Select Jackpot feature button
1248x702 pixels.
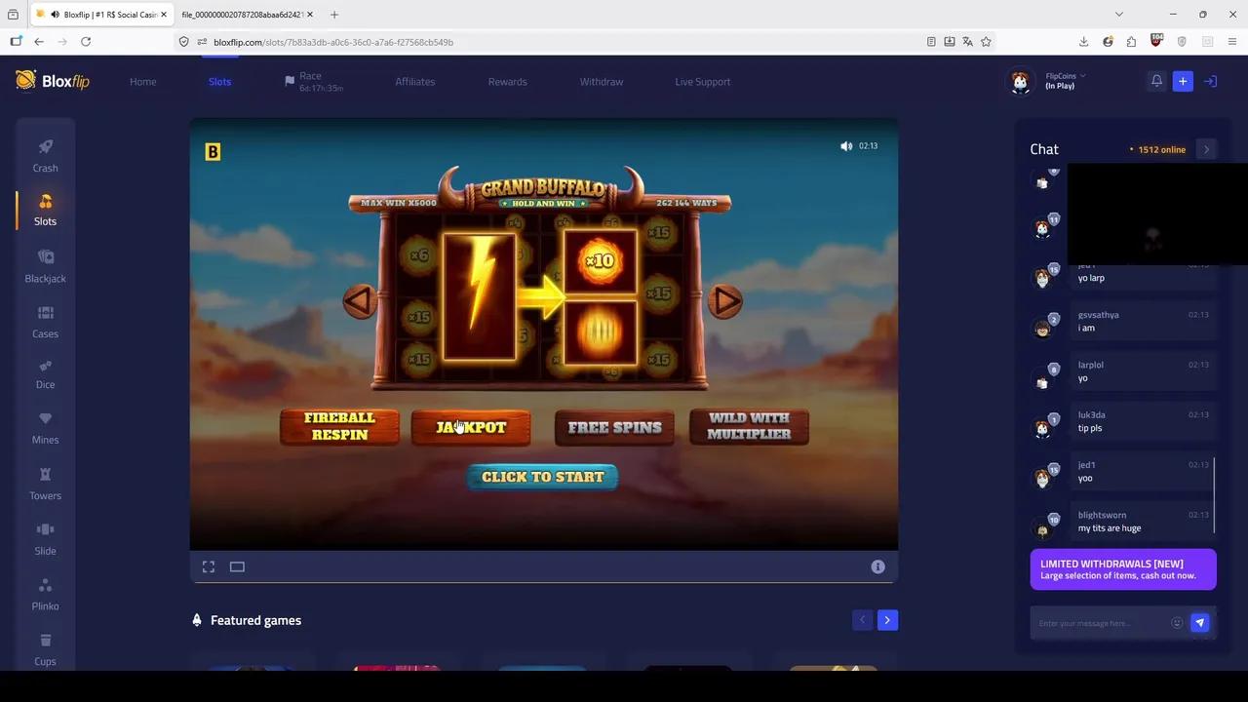click(471, 427)
